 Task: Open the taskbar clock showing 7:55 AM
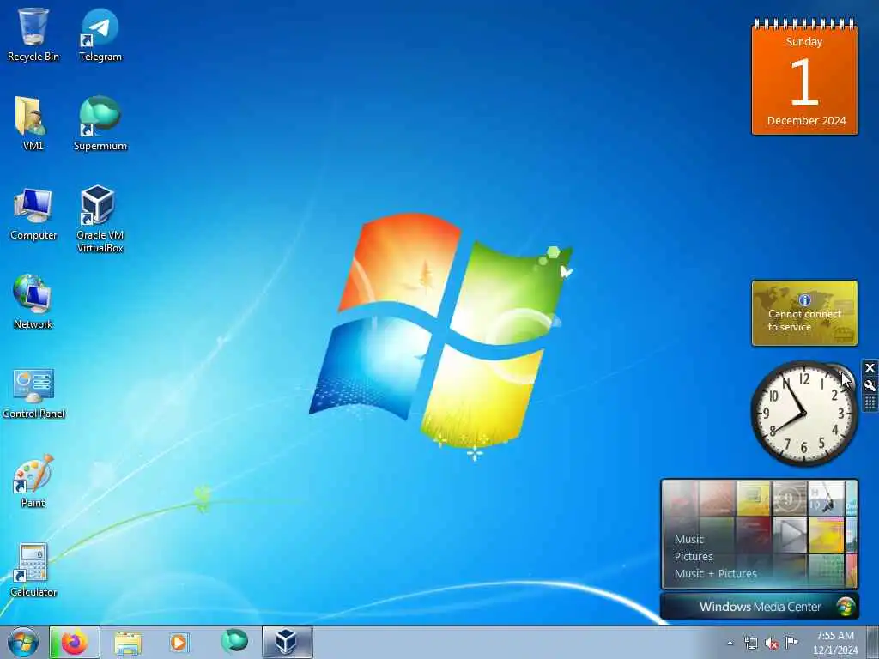coord(835,643)
